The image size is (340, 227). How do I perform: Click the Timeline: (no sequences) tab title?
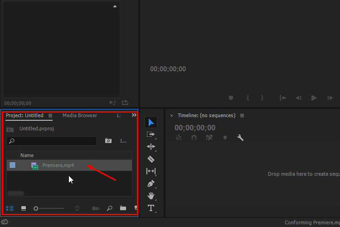point(206,115)
